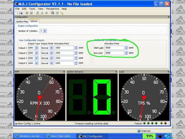Open Windows Live Hotmail taskbar button
185x139 pixels.
click(28, 136)
